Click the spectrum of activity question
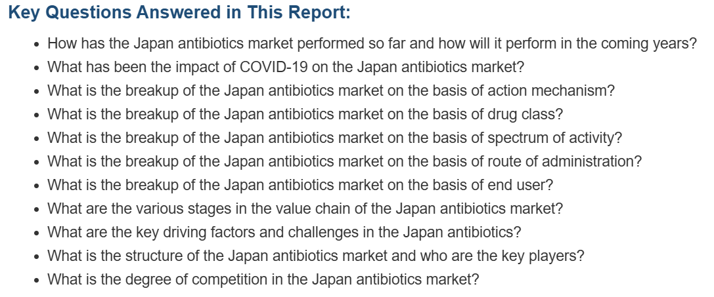The width and height of the screenshot is (714, 297). (x=335, y=138)
